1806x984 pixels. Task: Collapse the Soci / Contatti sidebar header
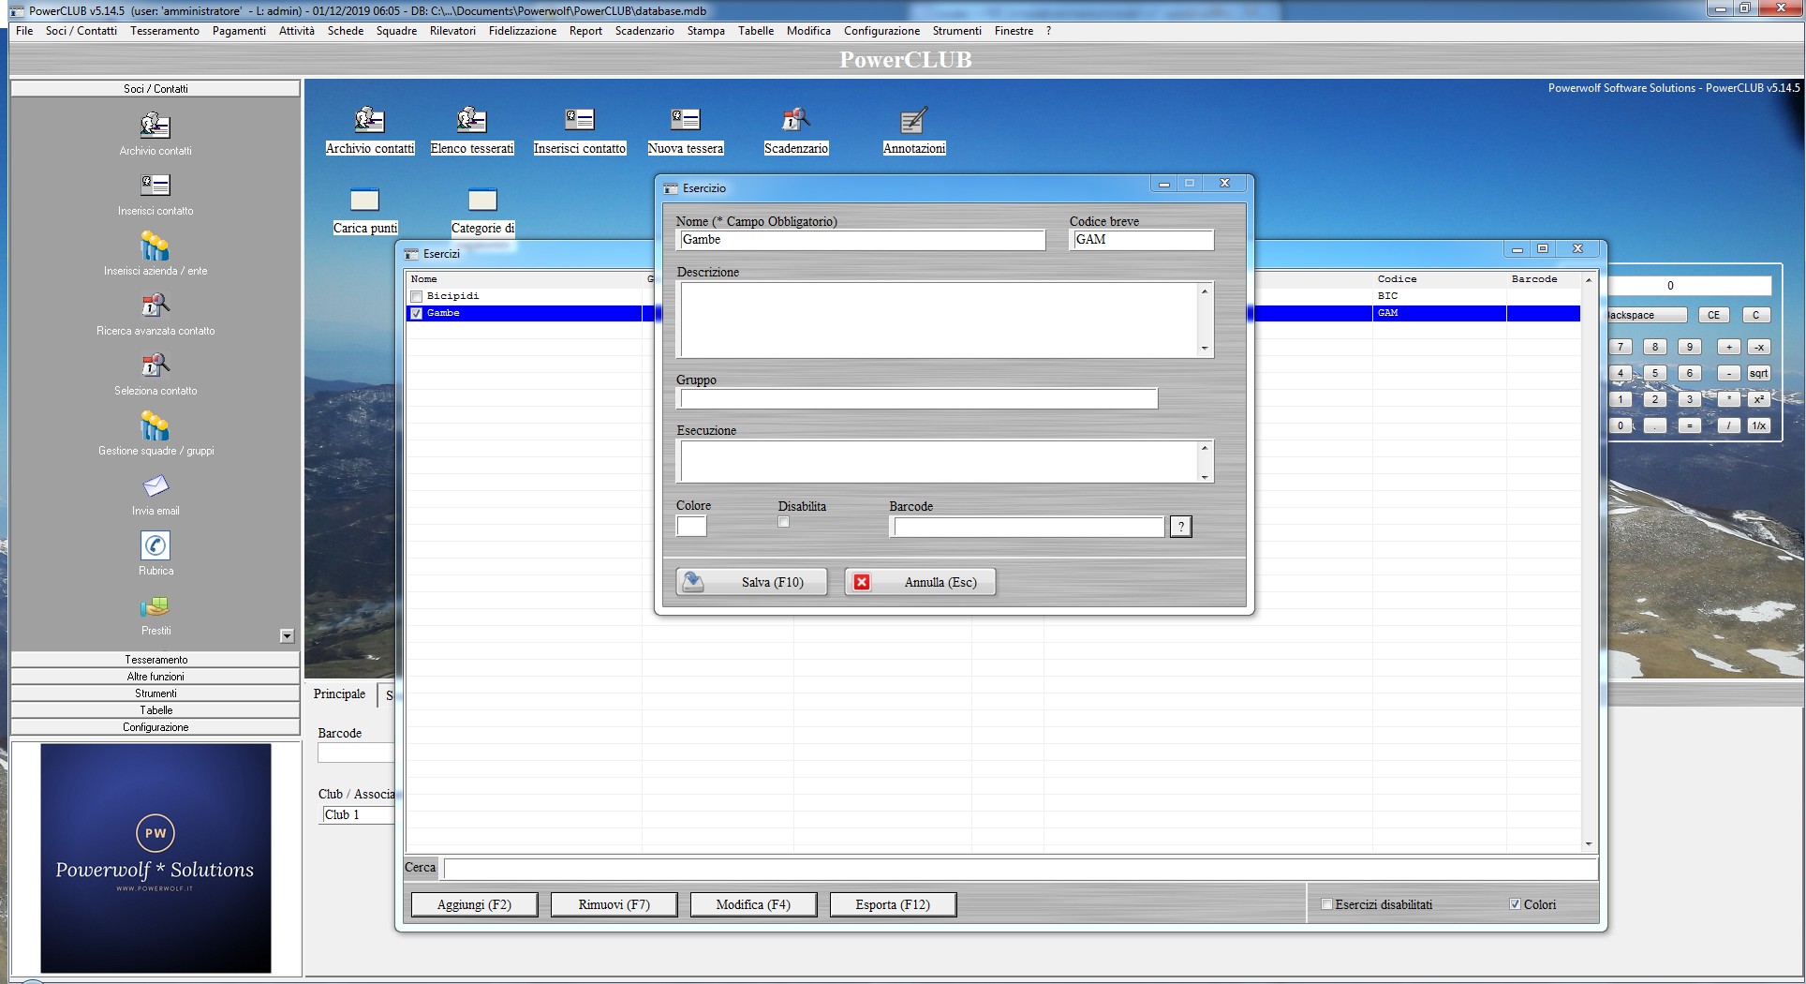pyautogui.click(x=155, y=89)
